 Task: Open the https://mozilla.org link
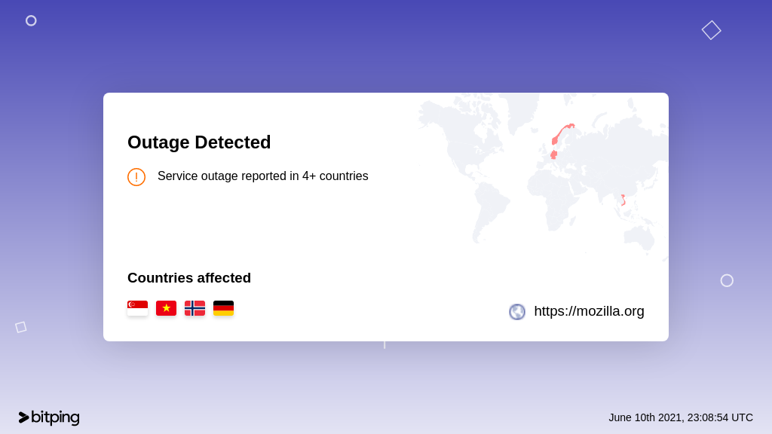click(x=589, y=311)
